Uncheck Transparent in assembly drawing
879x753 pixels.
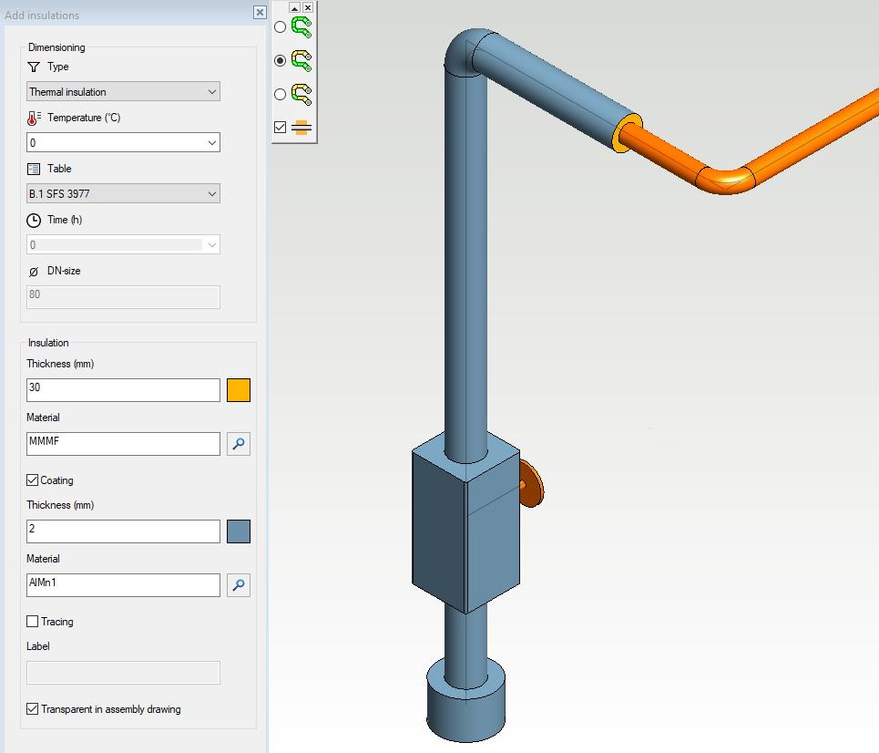click(x=33, y=708)
